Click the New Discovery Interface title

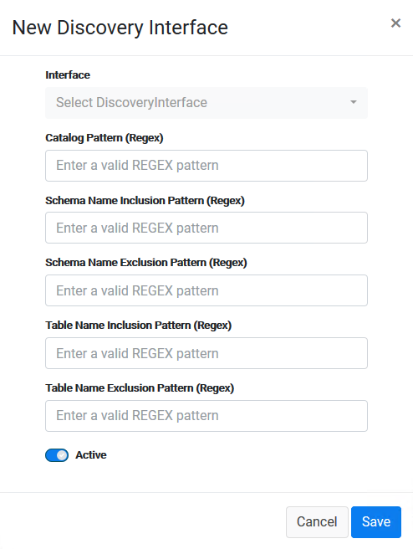point(120,28)
